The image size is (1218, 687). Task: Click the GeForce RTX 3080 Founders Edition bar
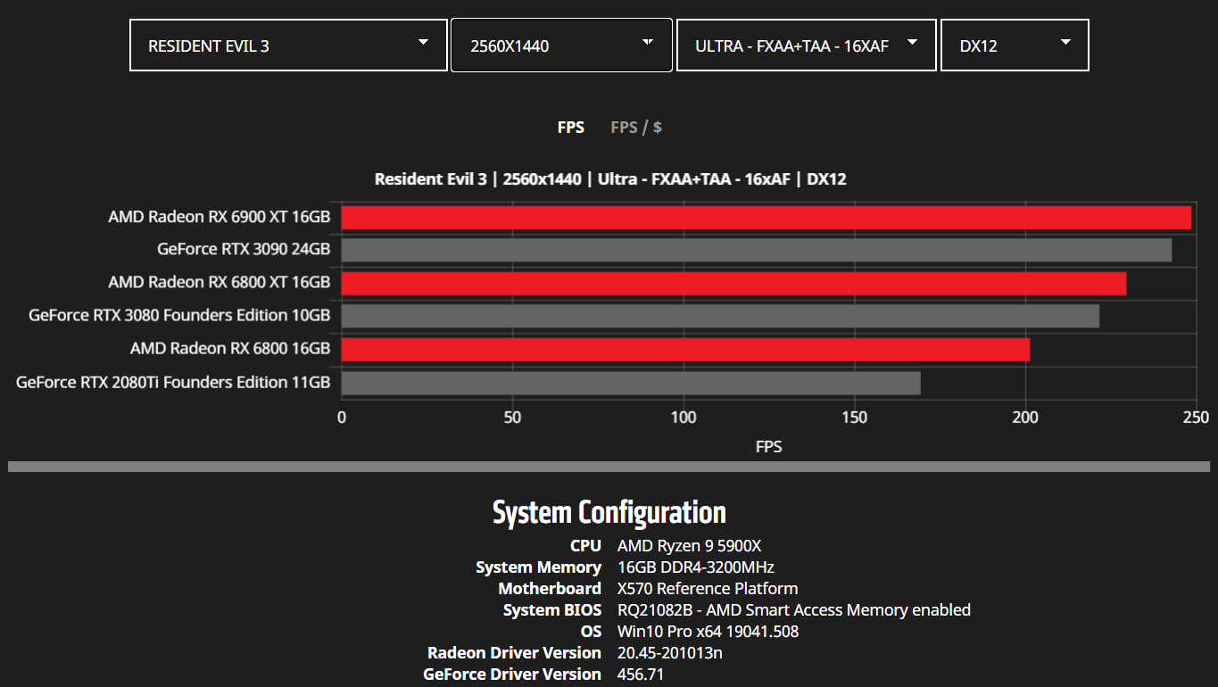720,316
